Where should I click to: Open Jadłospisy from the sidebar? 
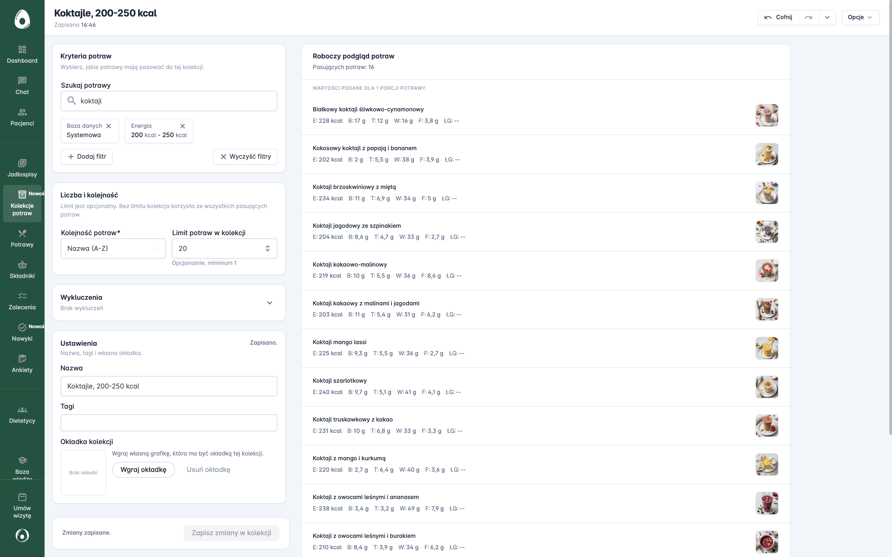tap(22, 168)
